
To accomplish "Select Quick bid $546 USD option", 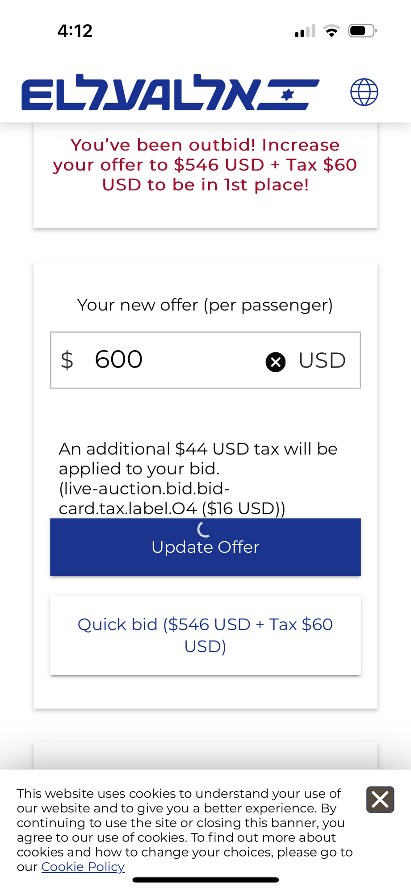I will pyautogui.click(x=205, y=635).
